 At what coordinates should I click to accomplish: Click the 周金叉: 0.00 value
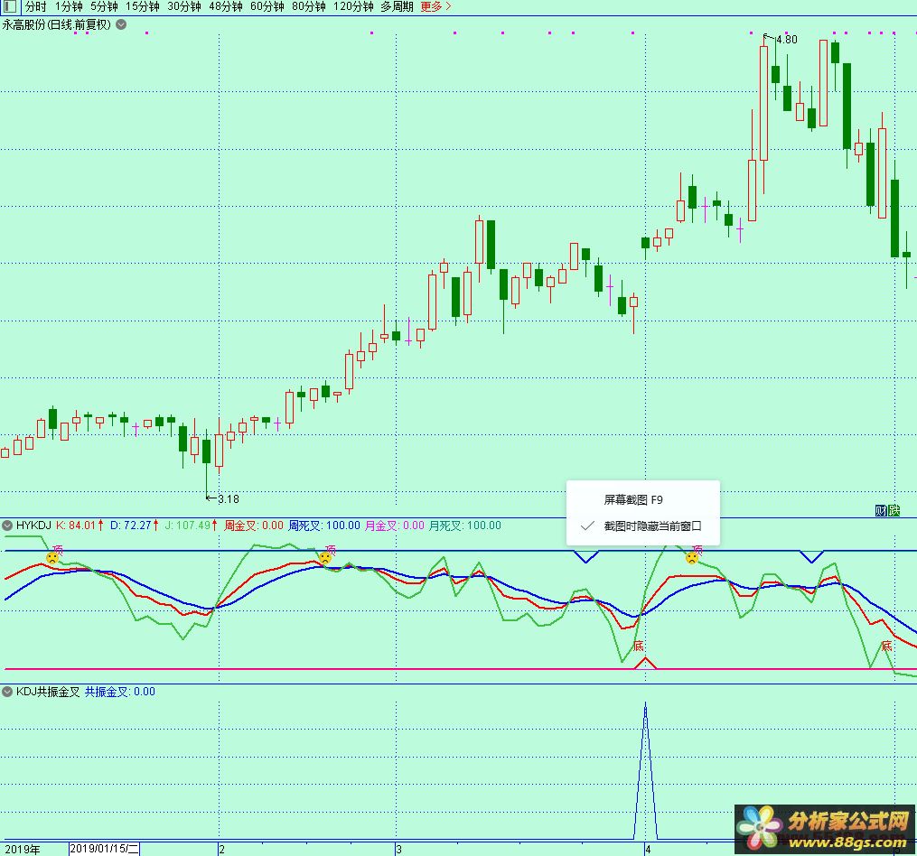click(x=253, y=526)
